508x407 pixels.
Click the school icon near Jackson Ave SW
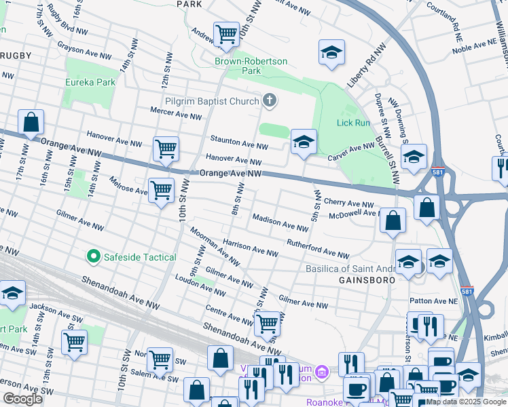coord(12,293)
